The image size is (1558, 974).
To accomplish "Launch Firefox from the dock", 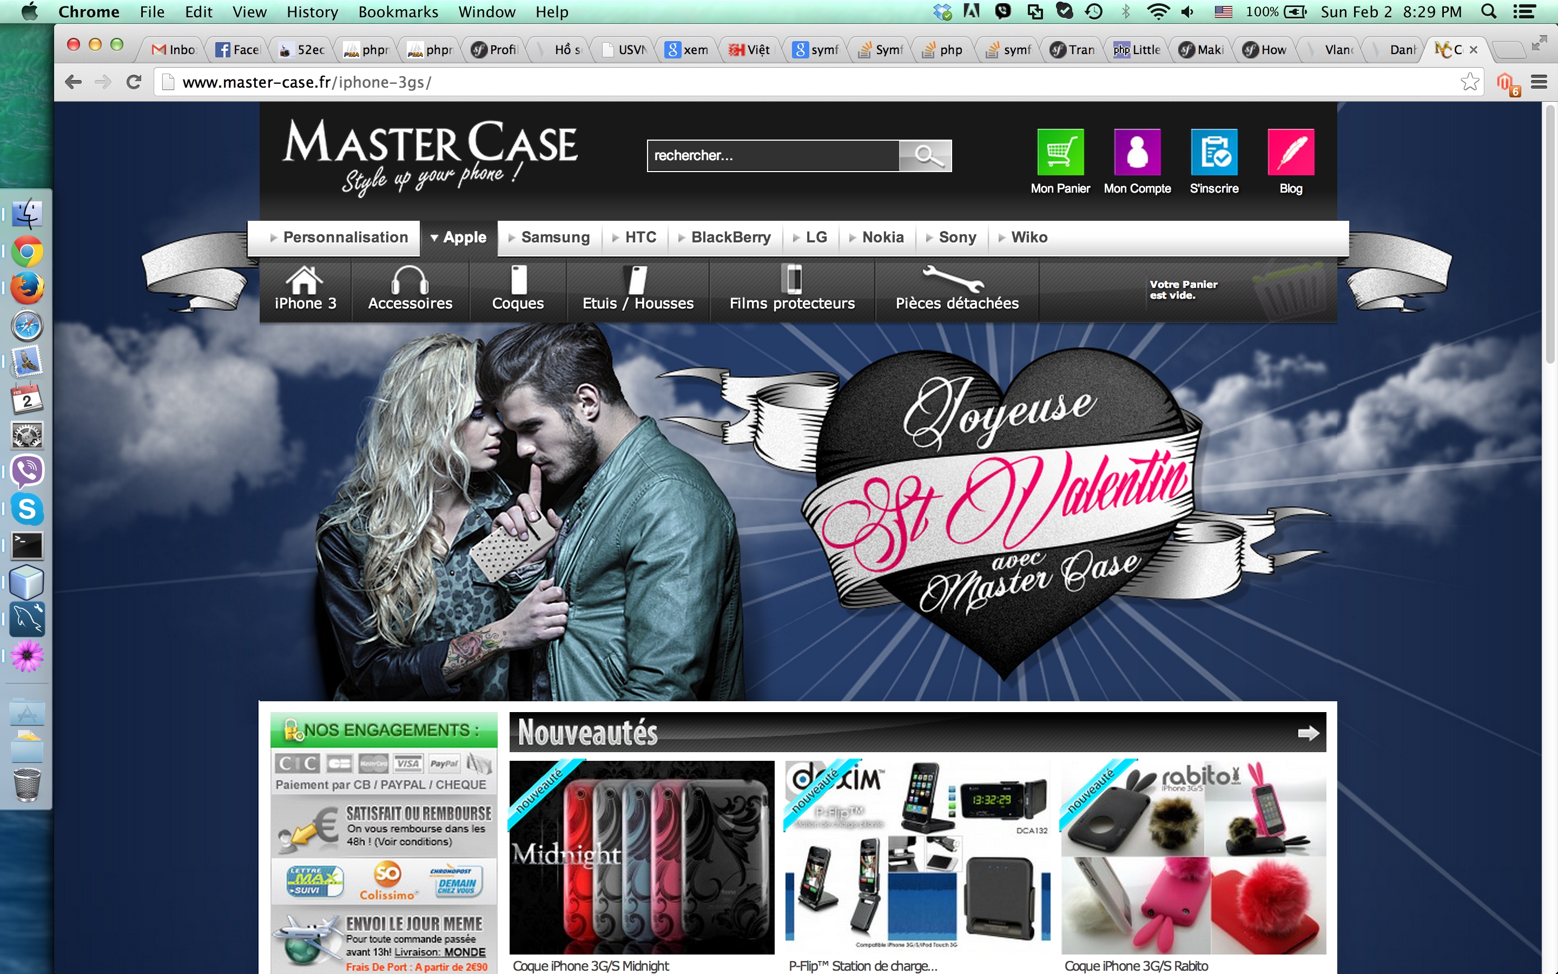I will (x=27, y=287).
